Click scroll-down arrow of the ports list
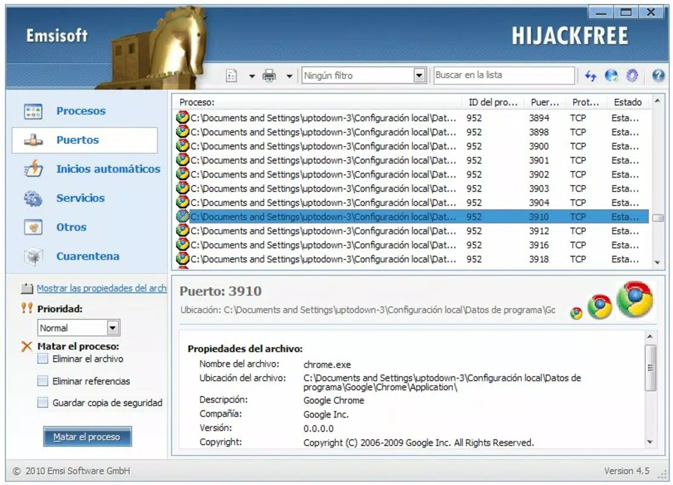This screenshot has height=485, width=673. coord(657,263)
